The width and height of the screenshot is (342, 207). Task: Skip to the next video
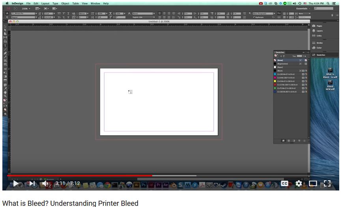pyautogui.click(x=32, y=183)
